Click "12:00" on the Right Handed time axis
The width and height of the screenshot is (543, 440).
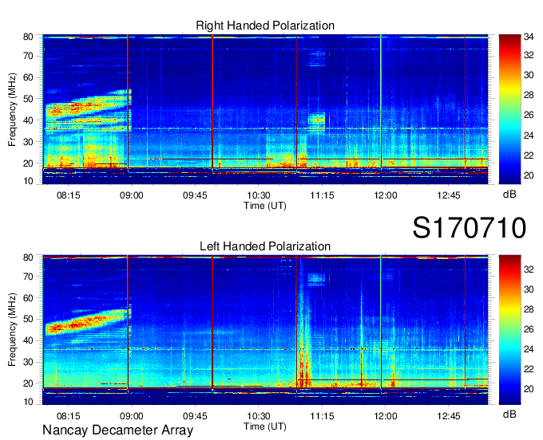pos(386,195)
